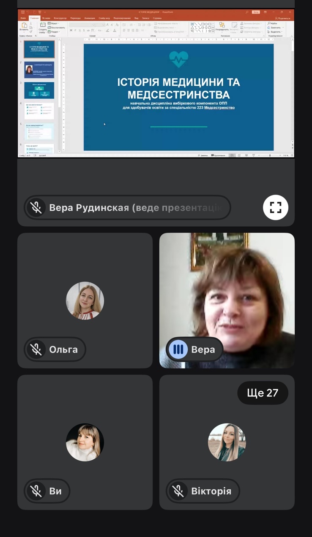Select slide 1 thumbnail in the slide panel
This screenshot has height=537, width=312.
coord(39,49)
